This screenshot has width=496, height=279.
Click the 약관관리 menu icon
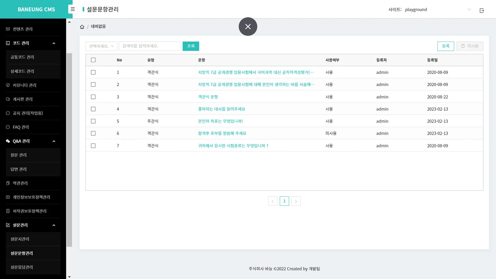pyautogui.click(x=8, y=183)
